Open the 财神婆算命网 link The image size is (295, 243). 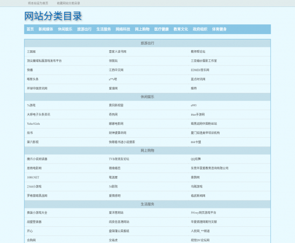(x=117, y=133)
